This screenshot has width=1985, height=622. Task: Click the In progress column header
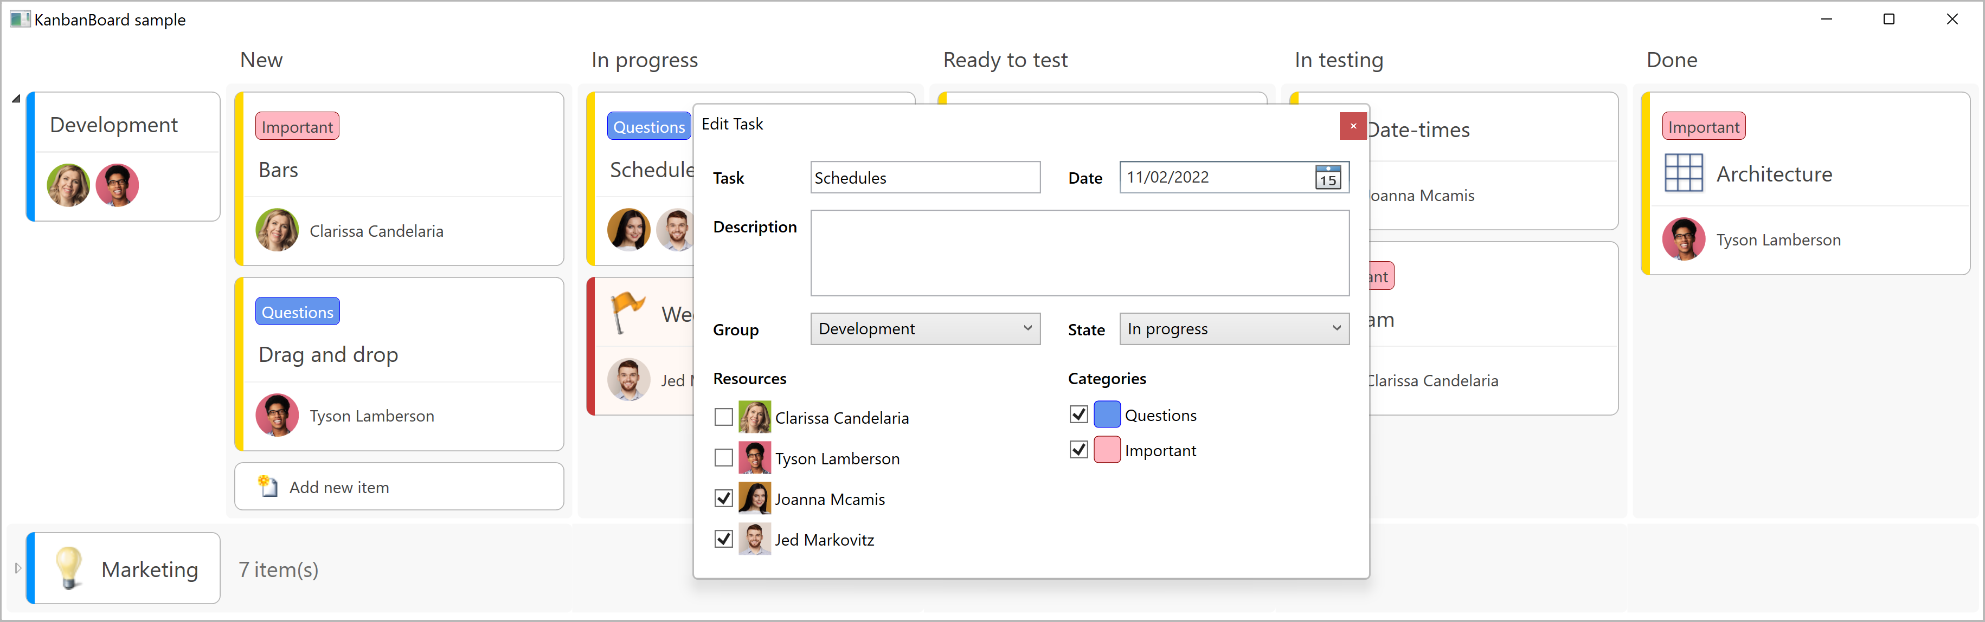point(644,60)
